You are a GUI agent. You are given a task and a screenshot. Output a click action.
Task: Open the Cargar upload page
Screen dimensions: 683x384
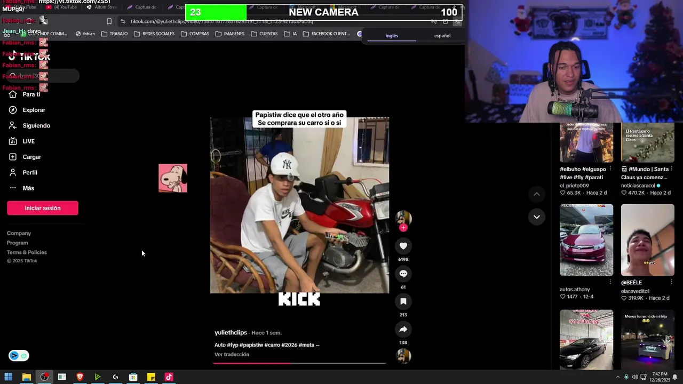click(x=25, y=157)
